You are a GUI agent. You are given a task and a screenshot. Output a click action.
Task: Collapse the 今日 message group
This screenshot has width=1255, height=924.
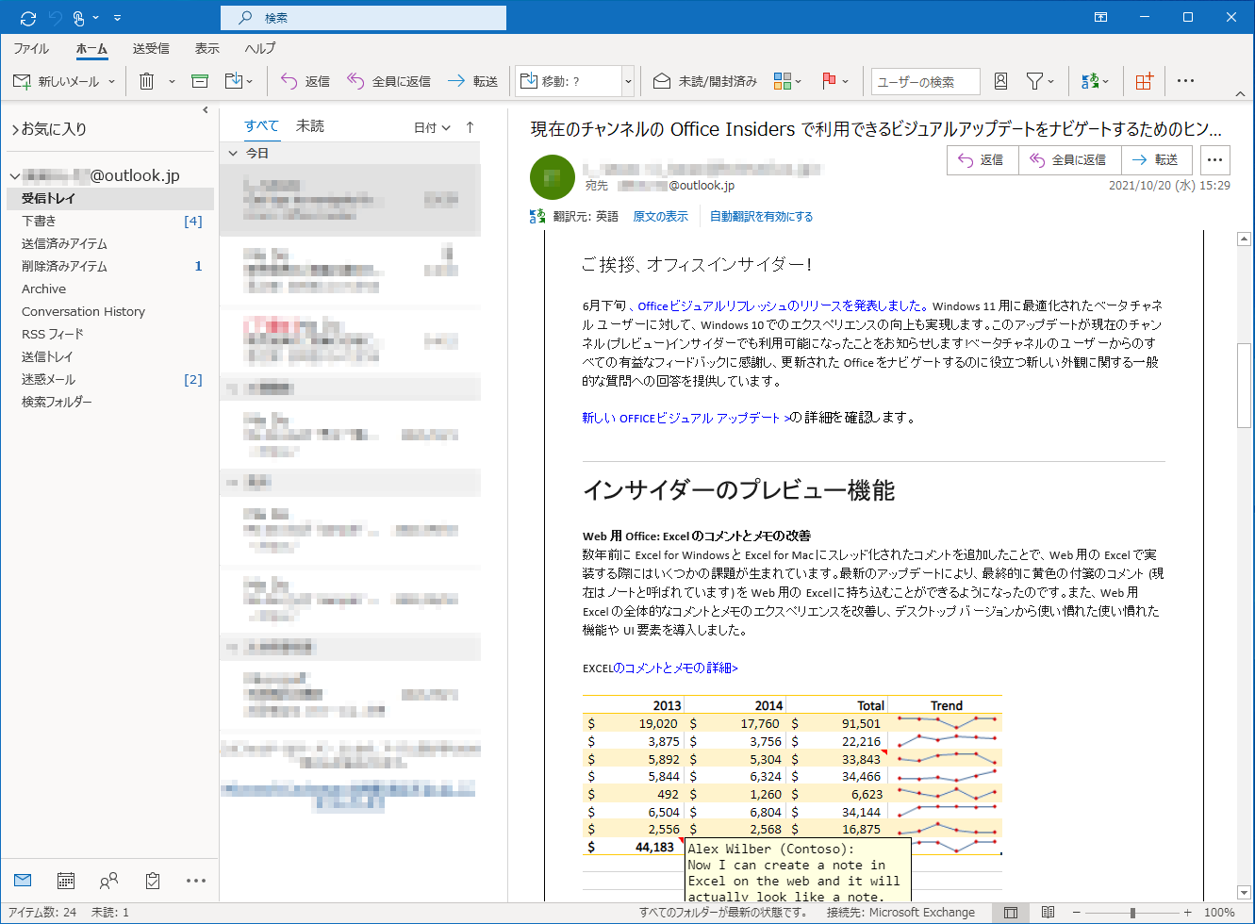tap(233, 152)
